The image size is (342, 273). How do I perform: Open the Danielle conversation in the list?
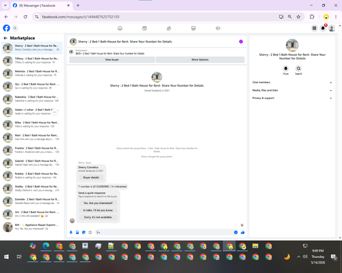pos(32,201)
